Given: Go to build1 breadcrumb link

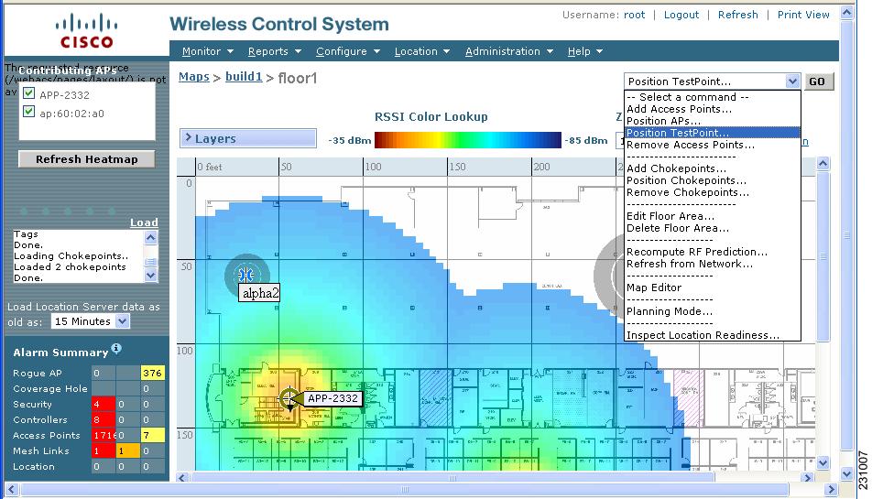Looking at the screenshot, I should (244, 77).
